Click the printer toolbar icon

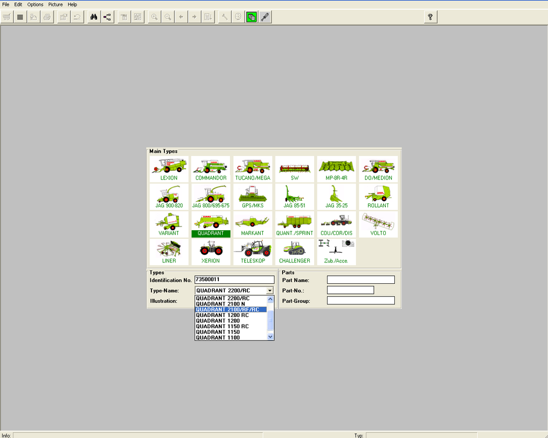pos(47,17)
